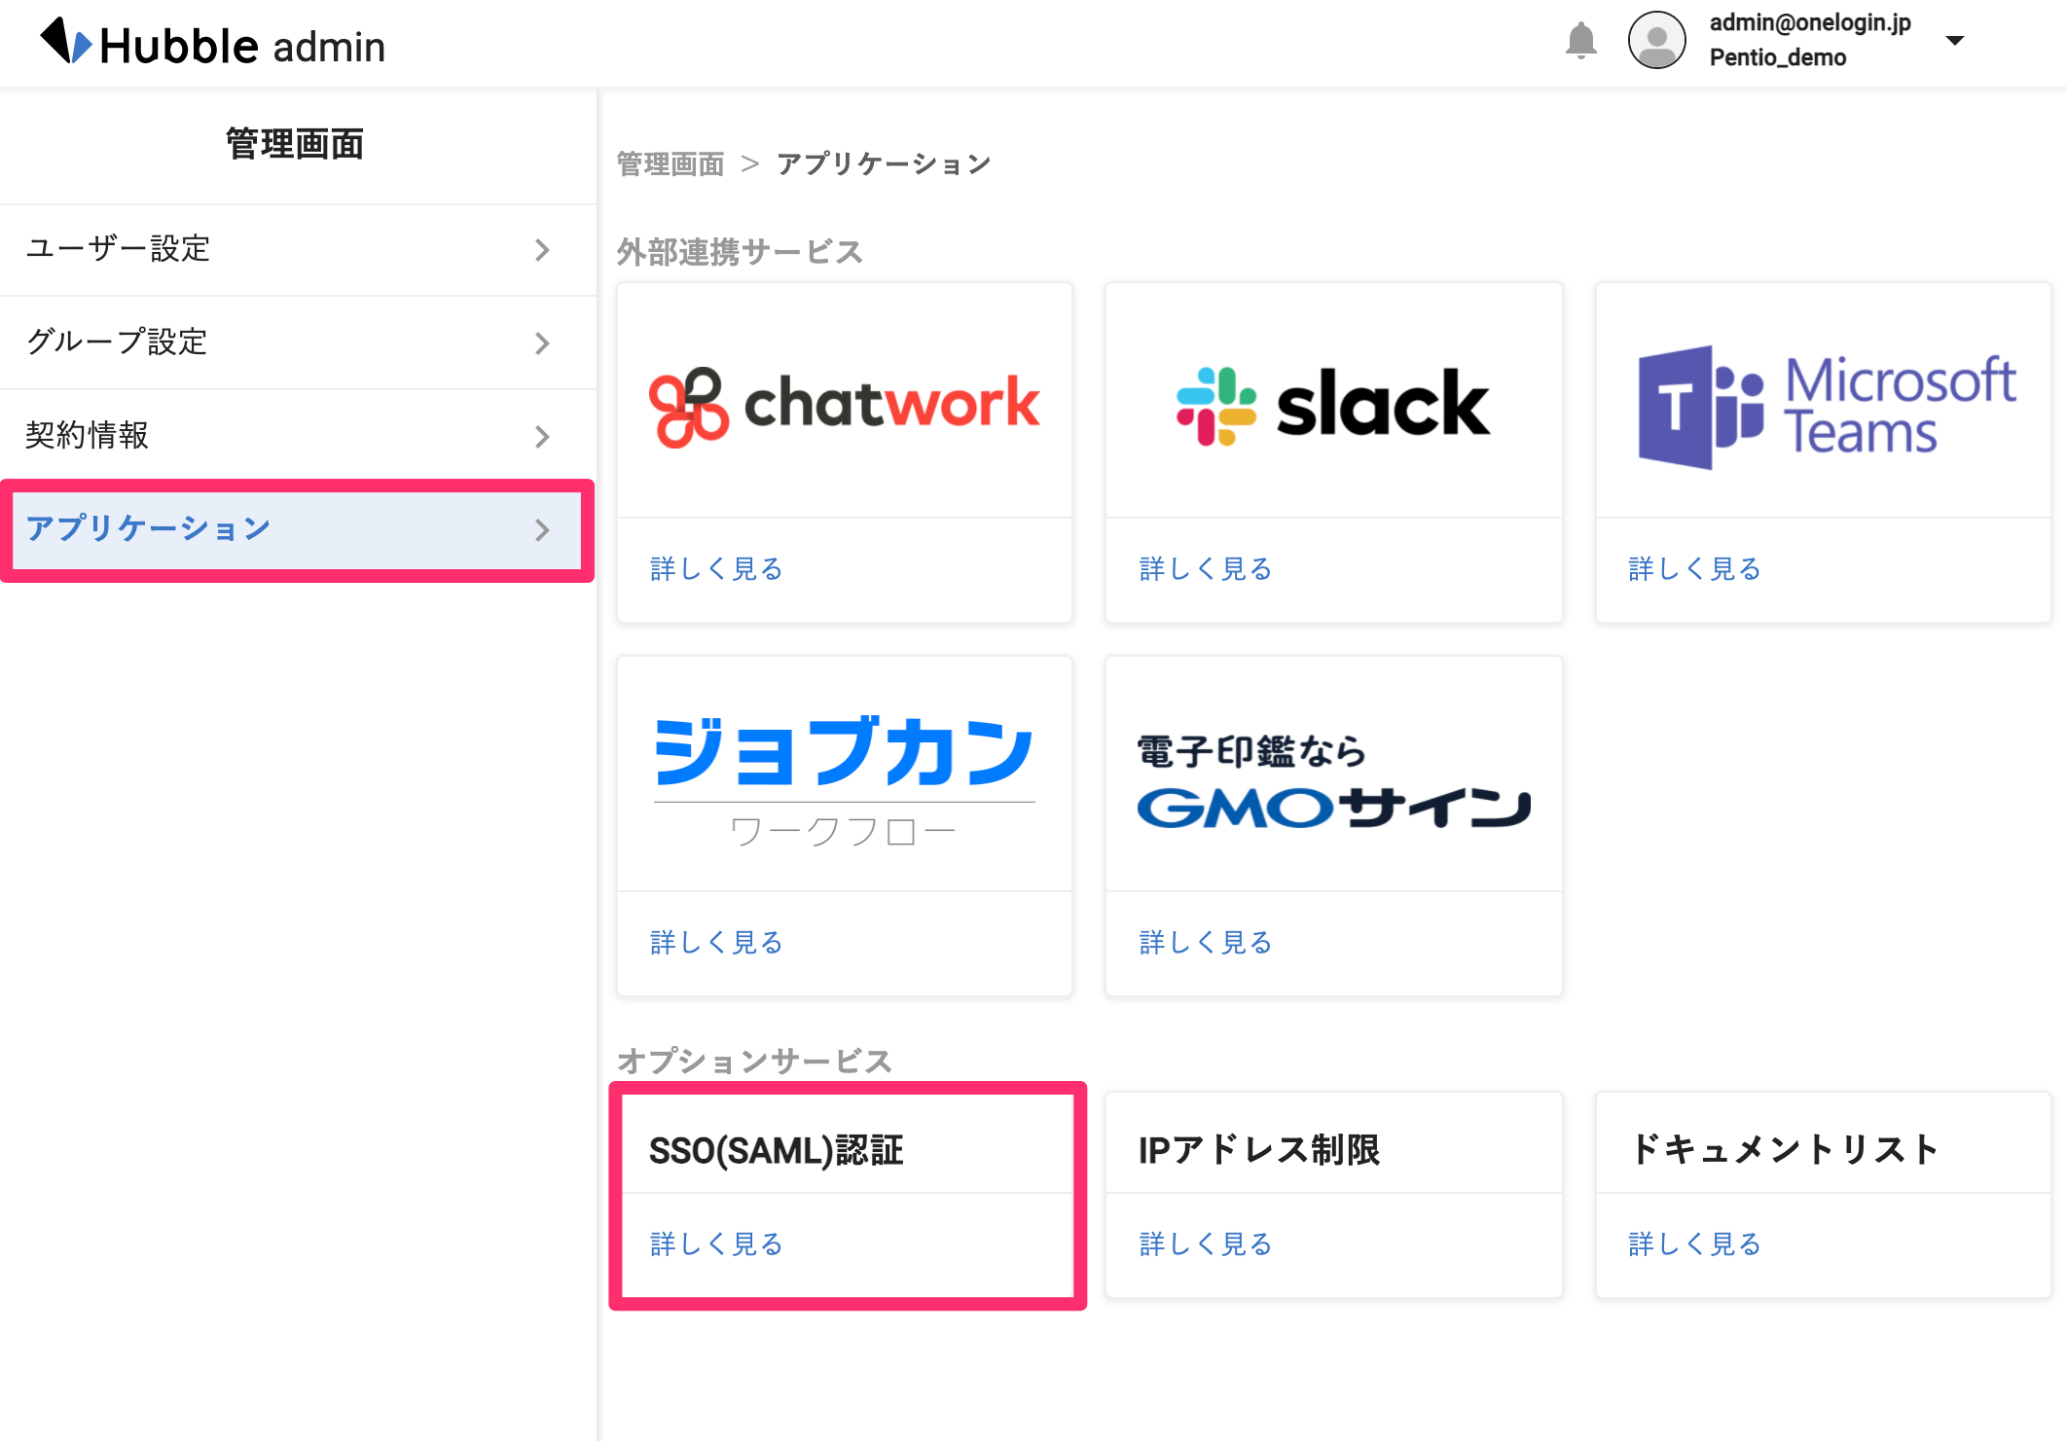Open the notifications bell

[x=1580, y=41]
